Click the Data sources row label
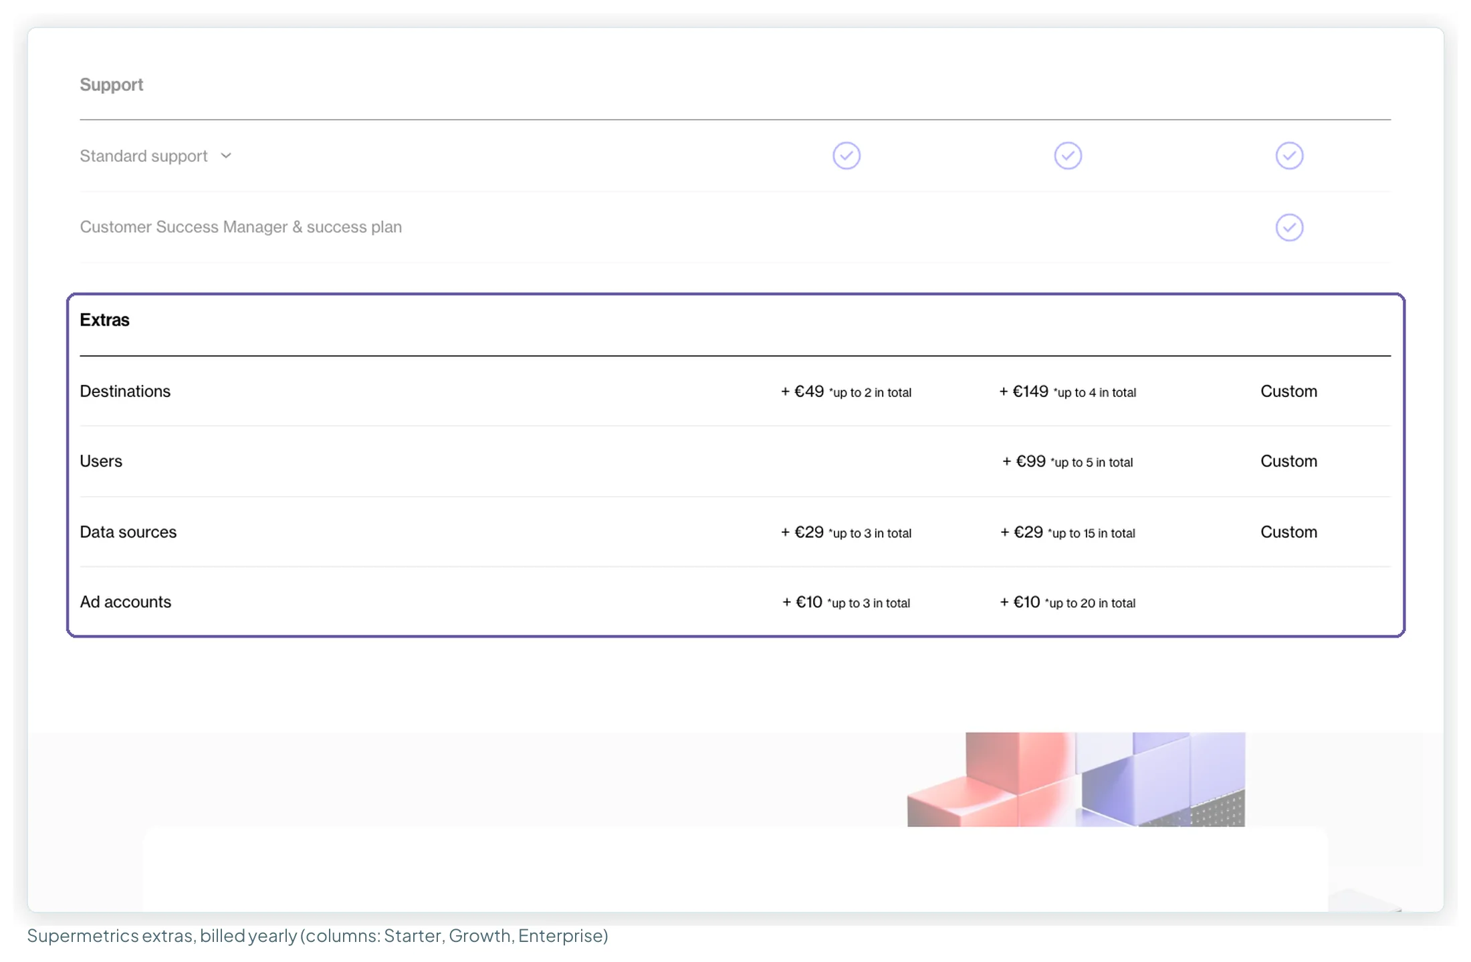Viewport: 1471px width, 962px height. point(128,532)
